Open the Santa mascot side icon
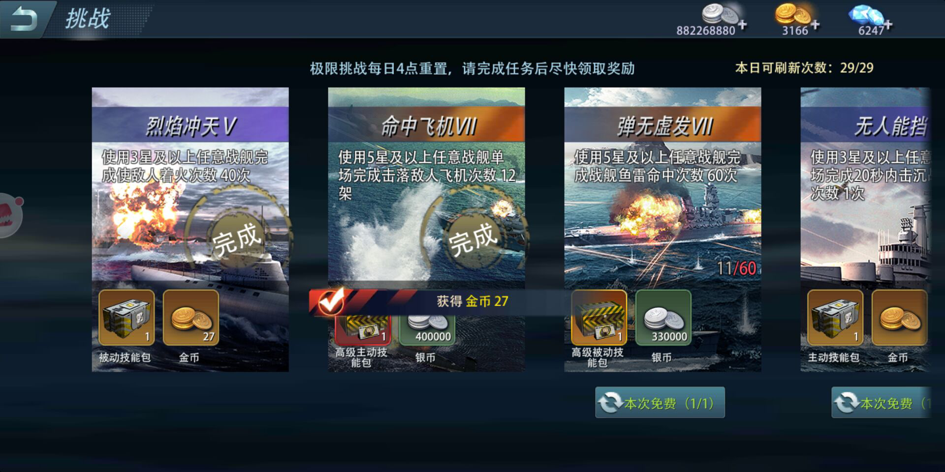The width and height of the screenshot is (945, 472). click(10, 215)
